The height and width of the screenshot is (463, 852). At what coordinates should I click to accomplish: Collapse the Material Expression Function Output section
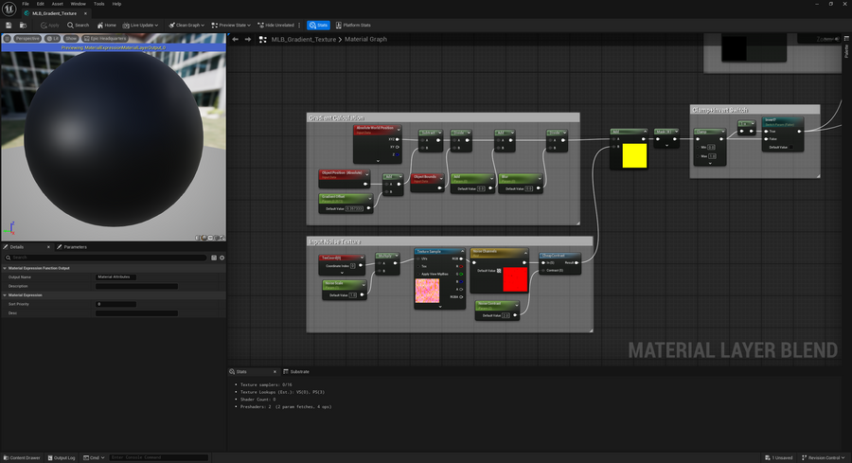pyautogui.click(x=4, y=268)
